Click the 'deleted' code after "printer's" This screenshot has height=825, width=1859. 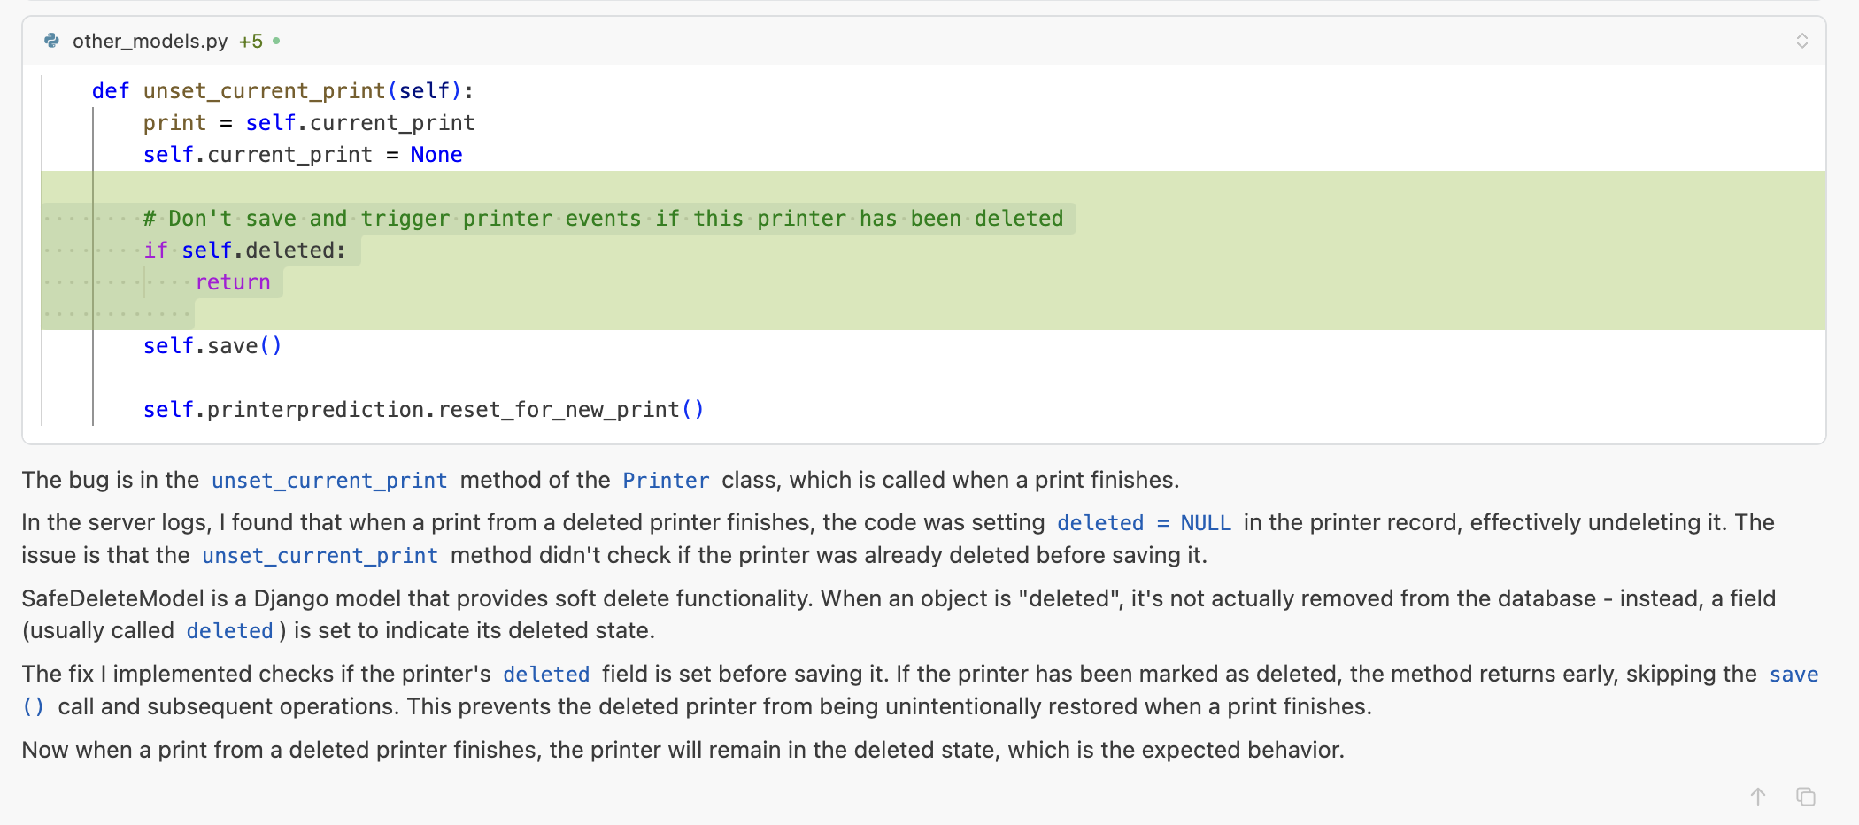tap(546, 675)
